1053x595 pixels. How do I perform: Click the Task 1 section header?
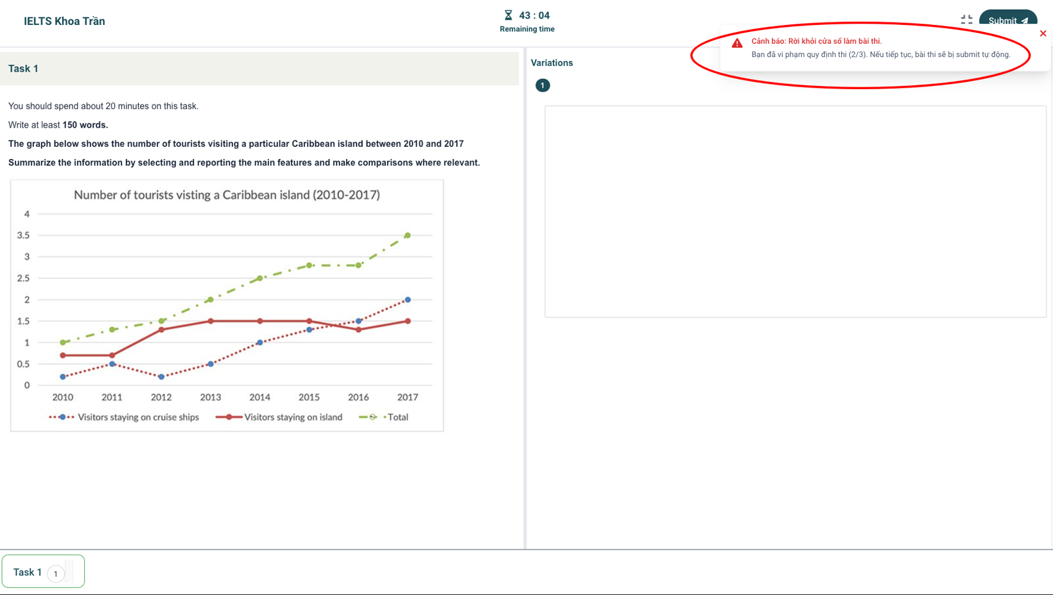point(23,69)
